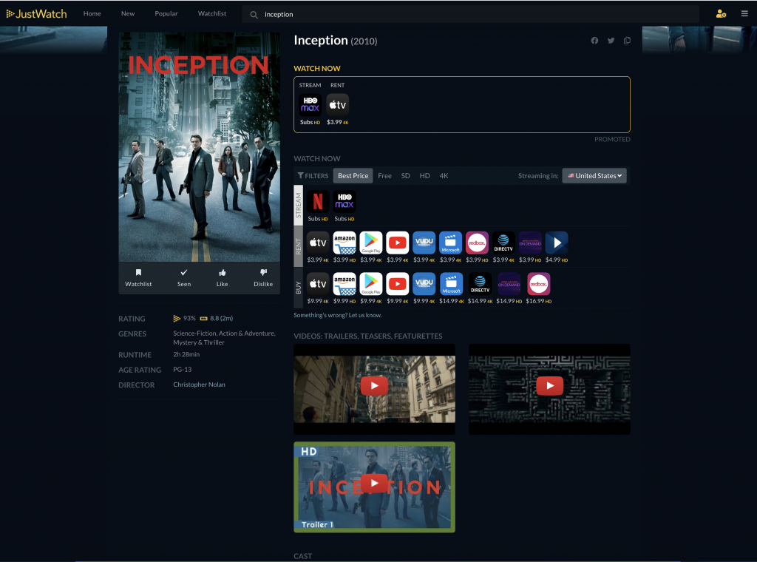Open the user account settings icon
This screenshot has width=757, height=562.
pos(721,13)
